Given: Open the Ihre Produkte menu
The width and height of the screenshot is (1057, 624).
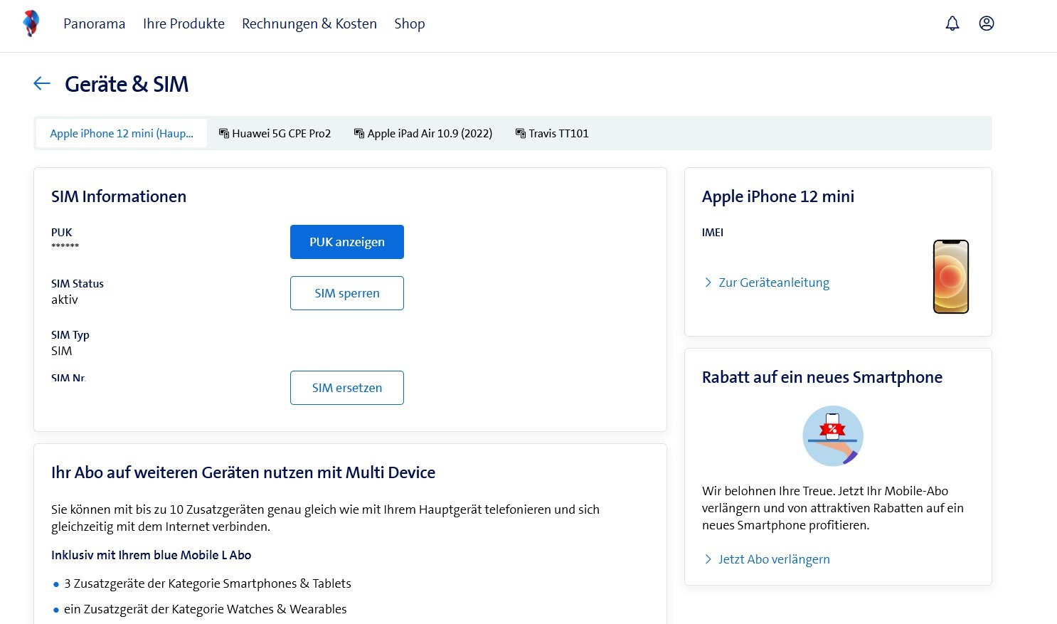Looking at the screenshot, I should 184,23.
